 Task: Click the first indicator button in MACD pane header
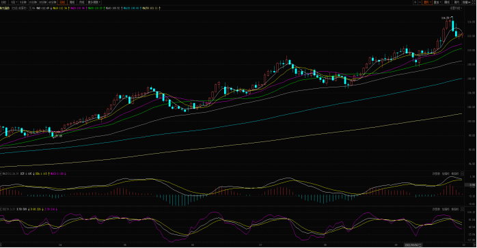[x=436, y=174]
